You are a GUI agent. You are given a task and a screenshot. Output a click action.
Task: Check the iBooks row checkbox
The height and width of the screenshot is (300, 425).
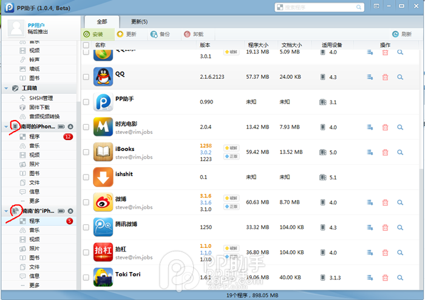click(86, 153)
